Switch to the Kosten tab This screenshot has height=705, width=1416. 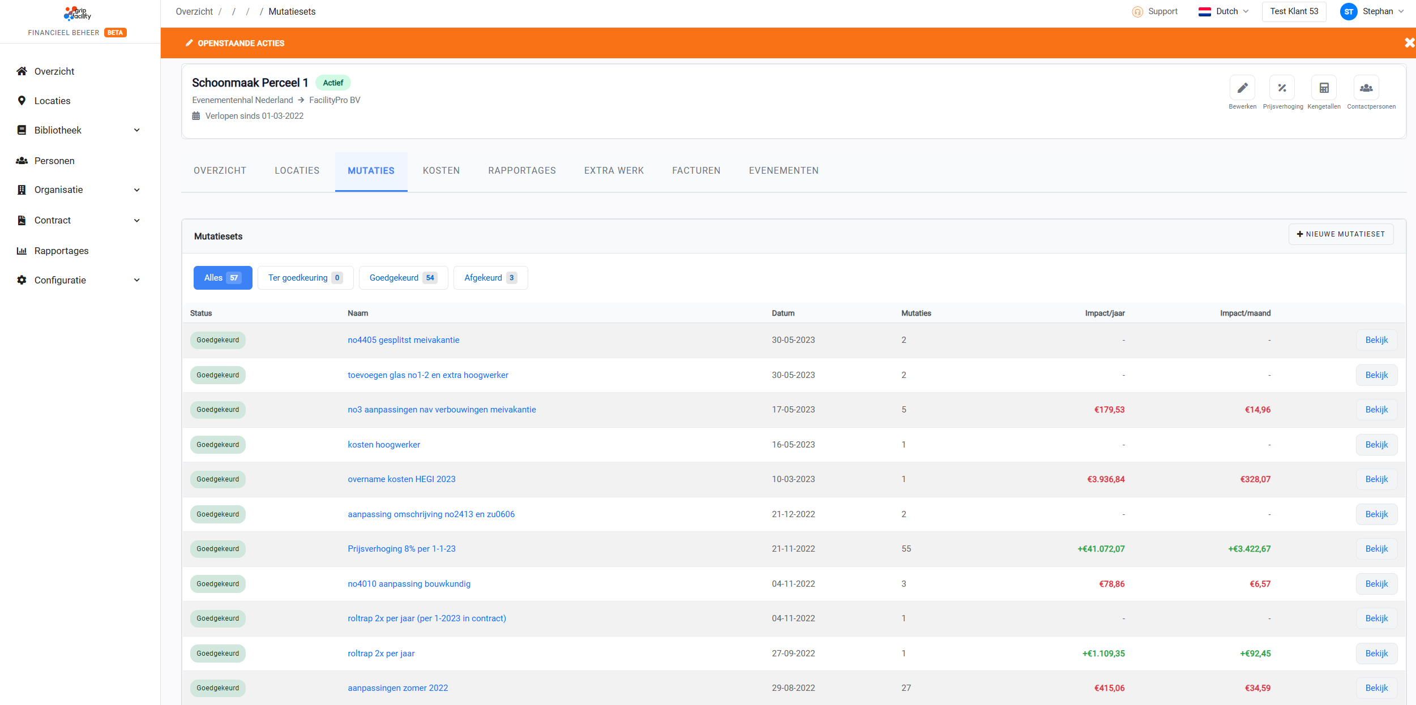[x=441, y=171]
